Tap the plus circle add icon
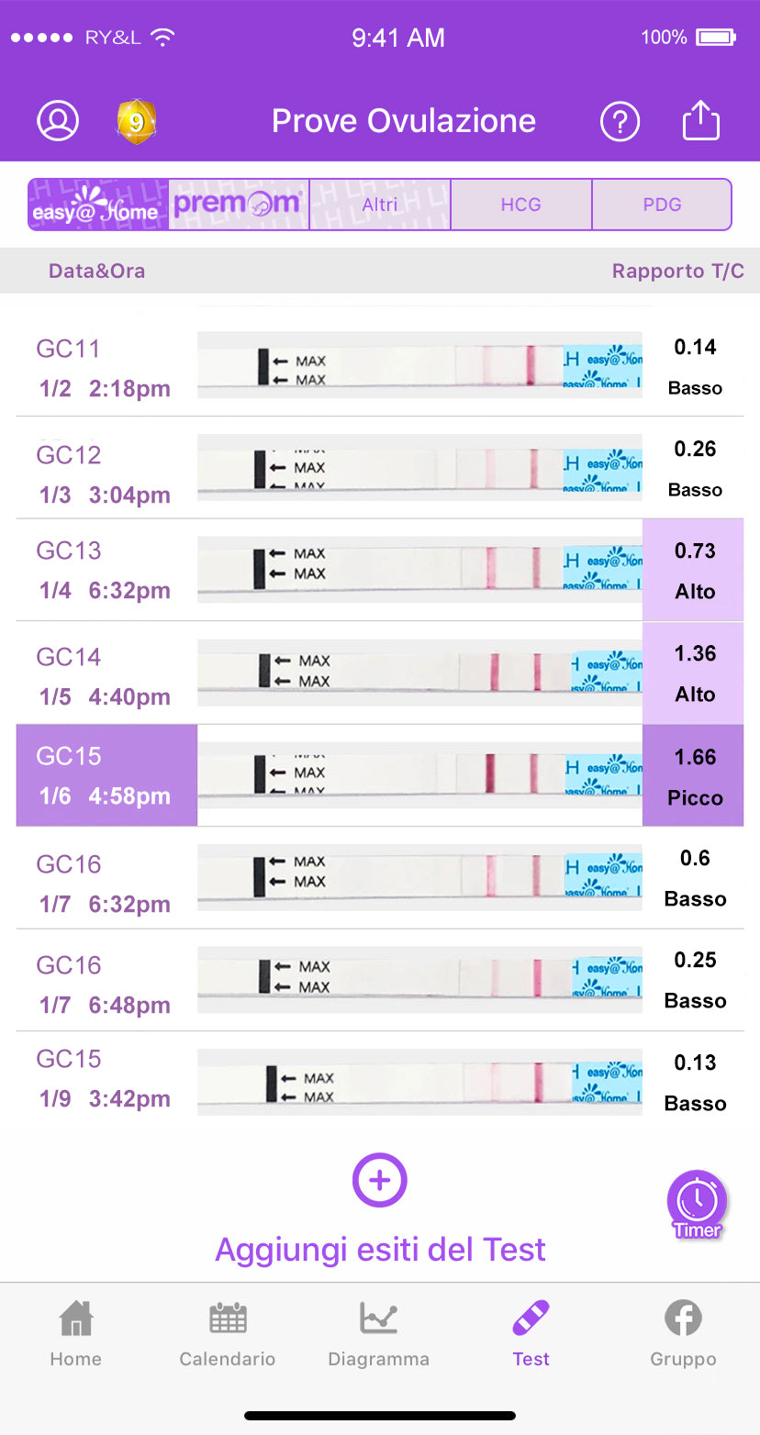 tap(380, 1180)
